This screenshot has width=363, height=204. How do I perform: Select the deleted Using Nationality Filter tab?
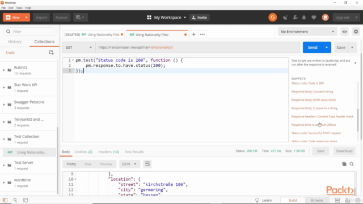click(x=94, y=35)
